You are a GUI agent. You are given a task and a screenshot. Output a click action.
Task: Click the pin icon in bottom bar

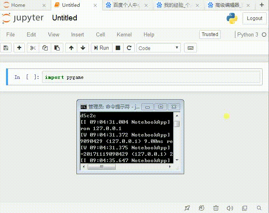(187, 208)
